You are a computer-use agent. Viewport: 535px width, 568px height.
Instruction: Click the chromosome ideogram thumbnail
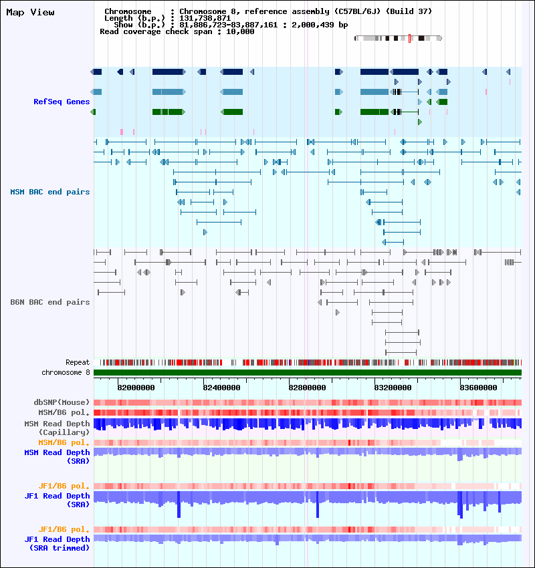398,38
